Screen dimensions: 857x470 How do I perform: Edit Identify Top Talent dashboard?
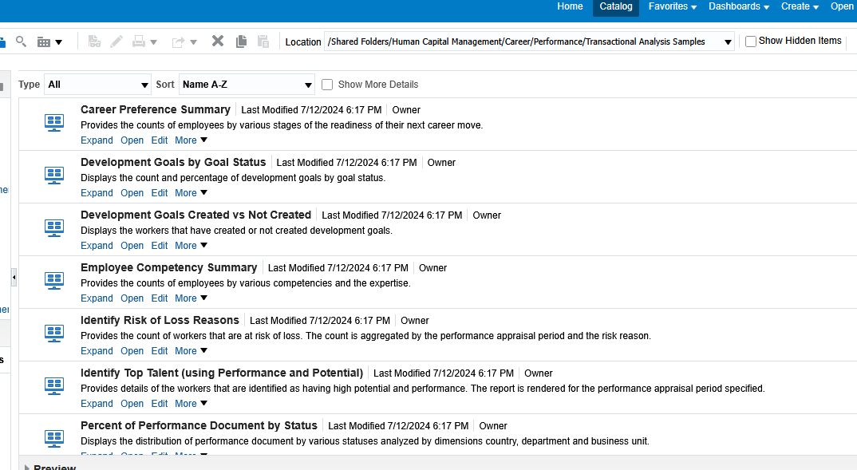[160, 404]
